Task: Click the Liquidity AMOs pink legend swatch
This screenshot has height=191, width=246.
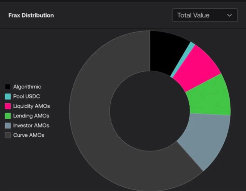Action: (8, 106)
